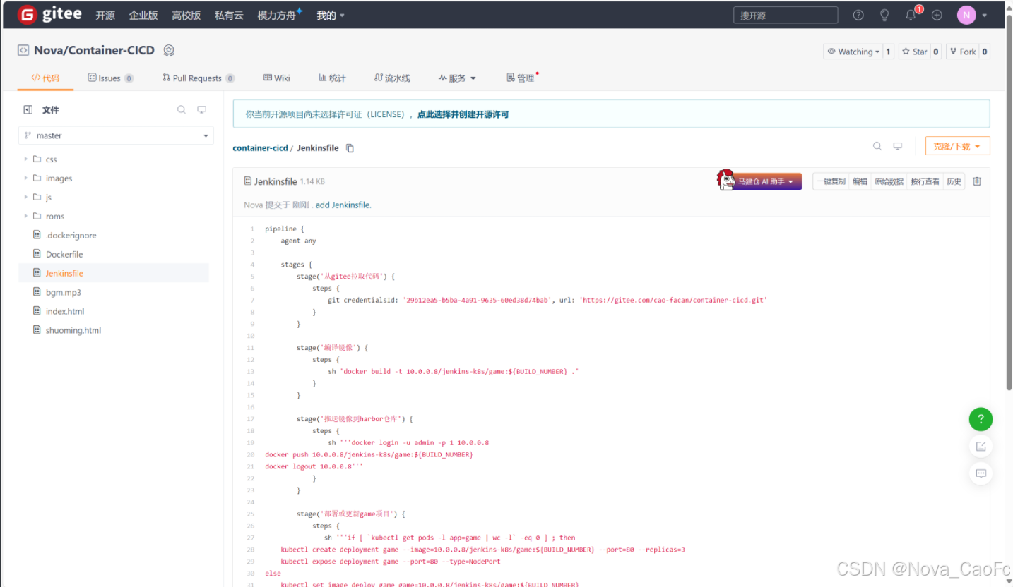Viewport: 1013px width, 587px height.
Task: Copy path icon next to Jenkinsfile breadcrumb
Action: (350, 148)
